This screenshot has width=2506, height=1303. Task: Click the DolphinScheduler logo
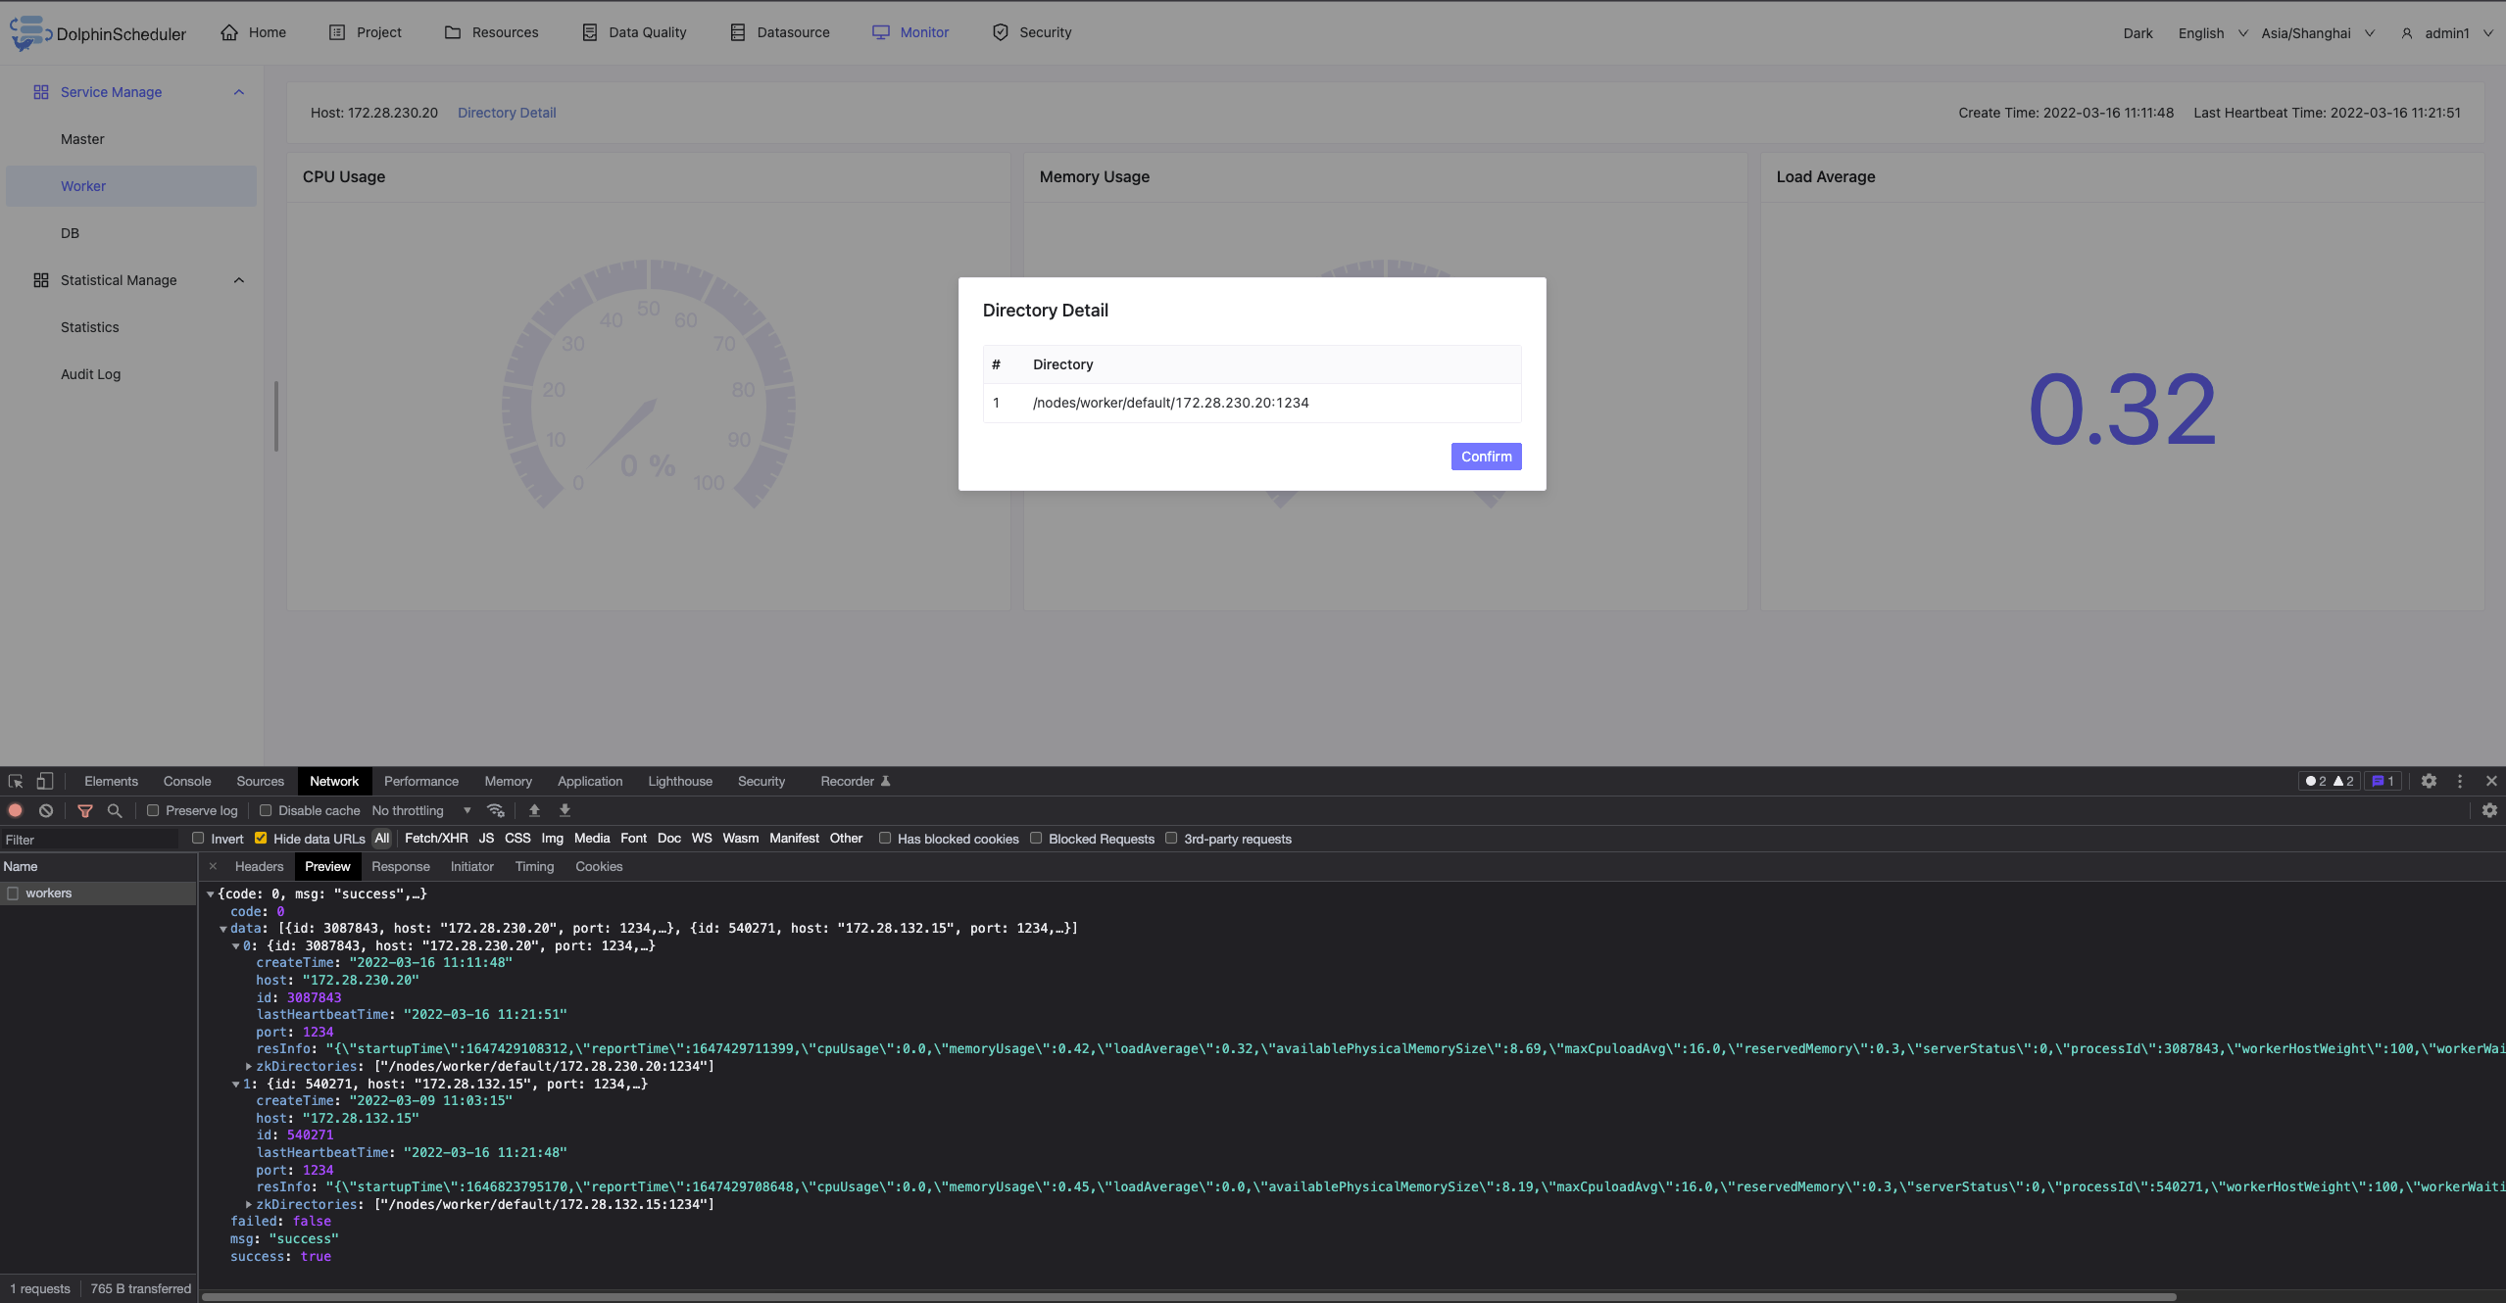click(x=29, y=32)
